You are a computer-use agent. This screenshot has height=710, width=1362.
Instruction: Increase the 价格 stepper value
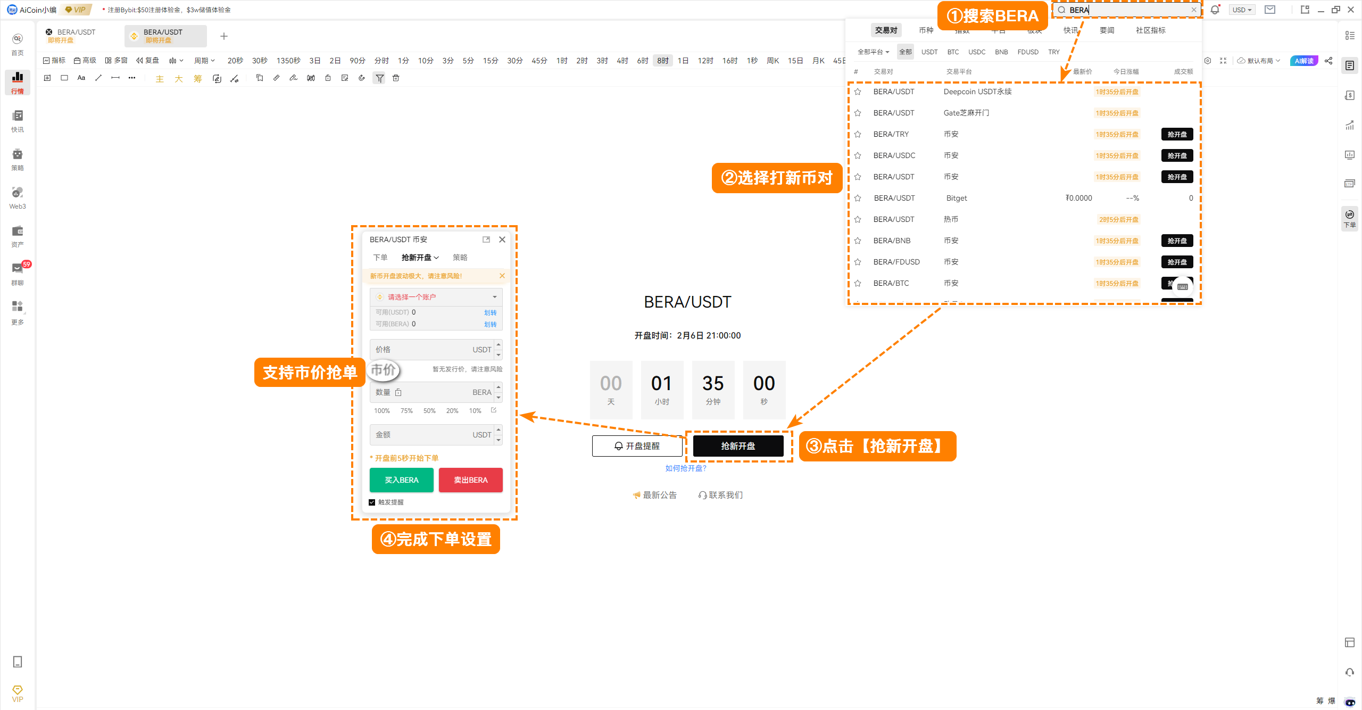click(x=499, y=345)
